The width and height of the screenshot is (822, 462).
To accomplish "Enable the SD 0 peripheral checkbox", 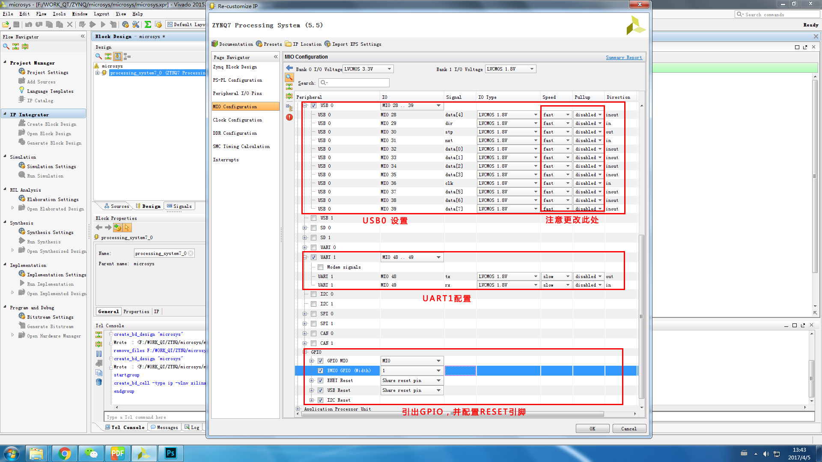I will [314, 228].
